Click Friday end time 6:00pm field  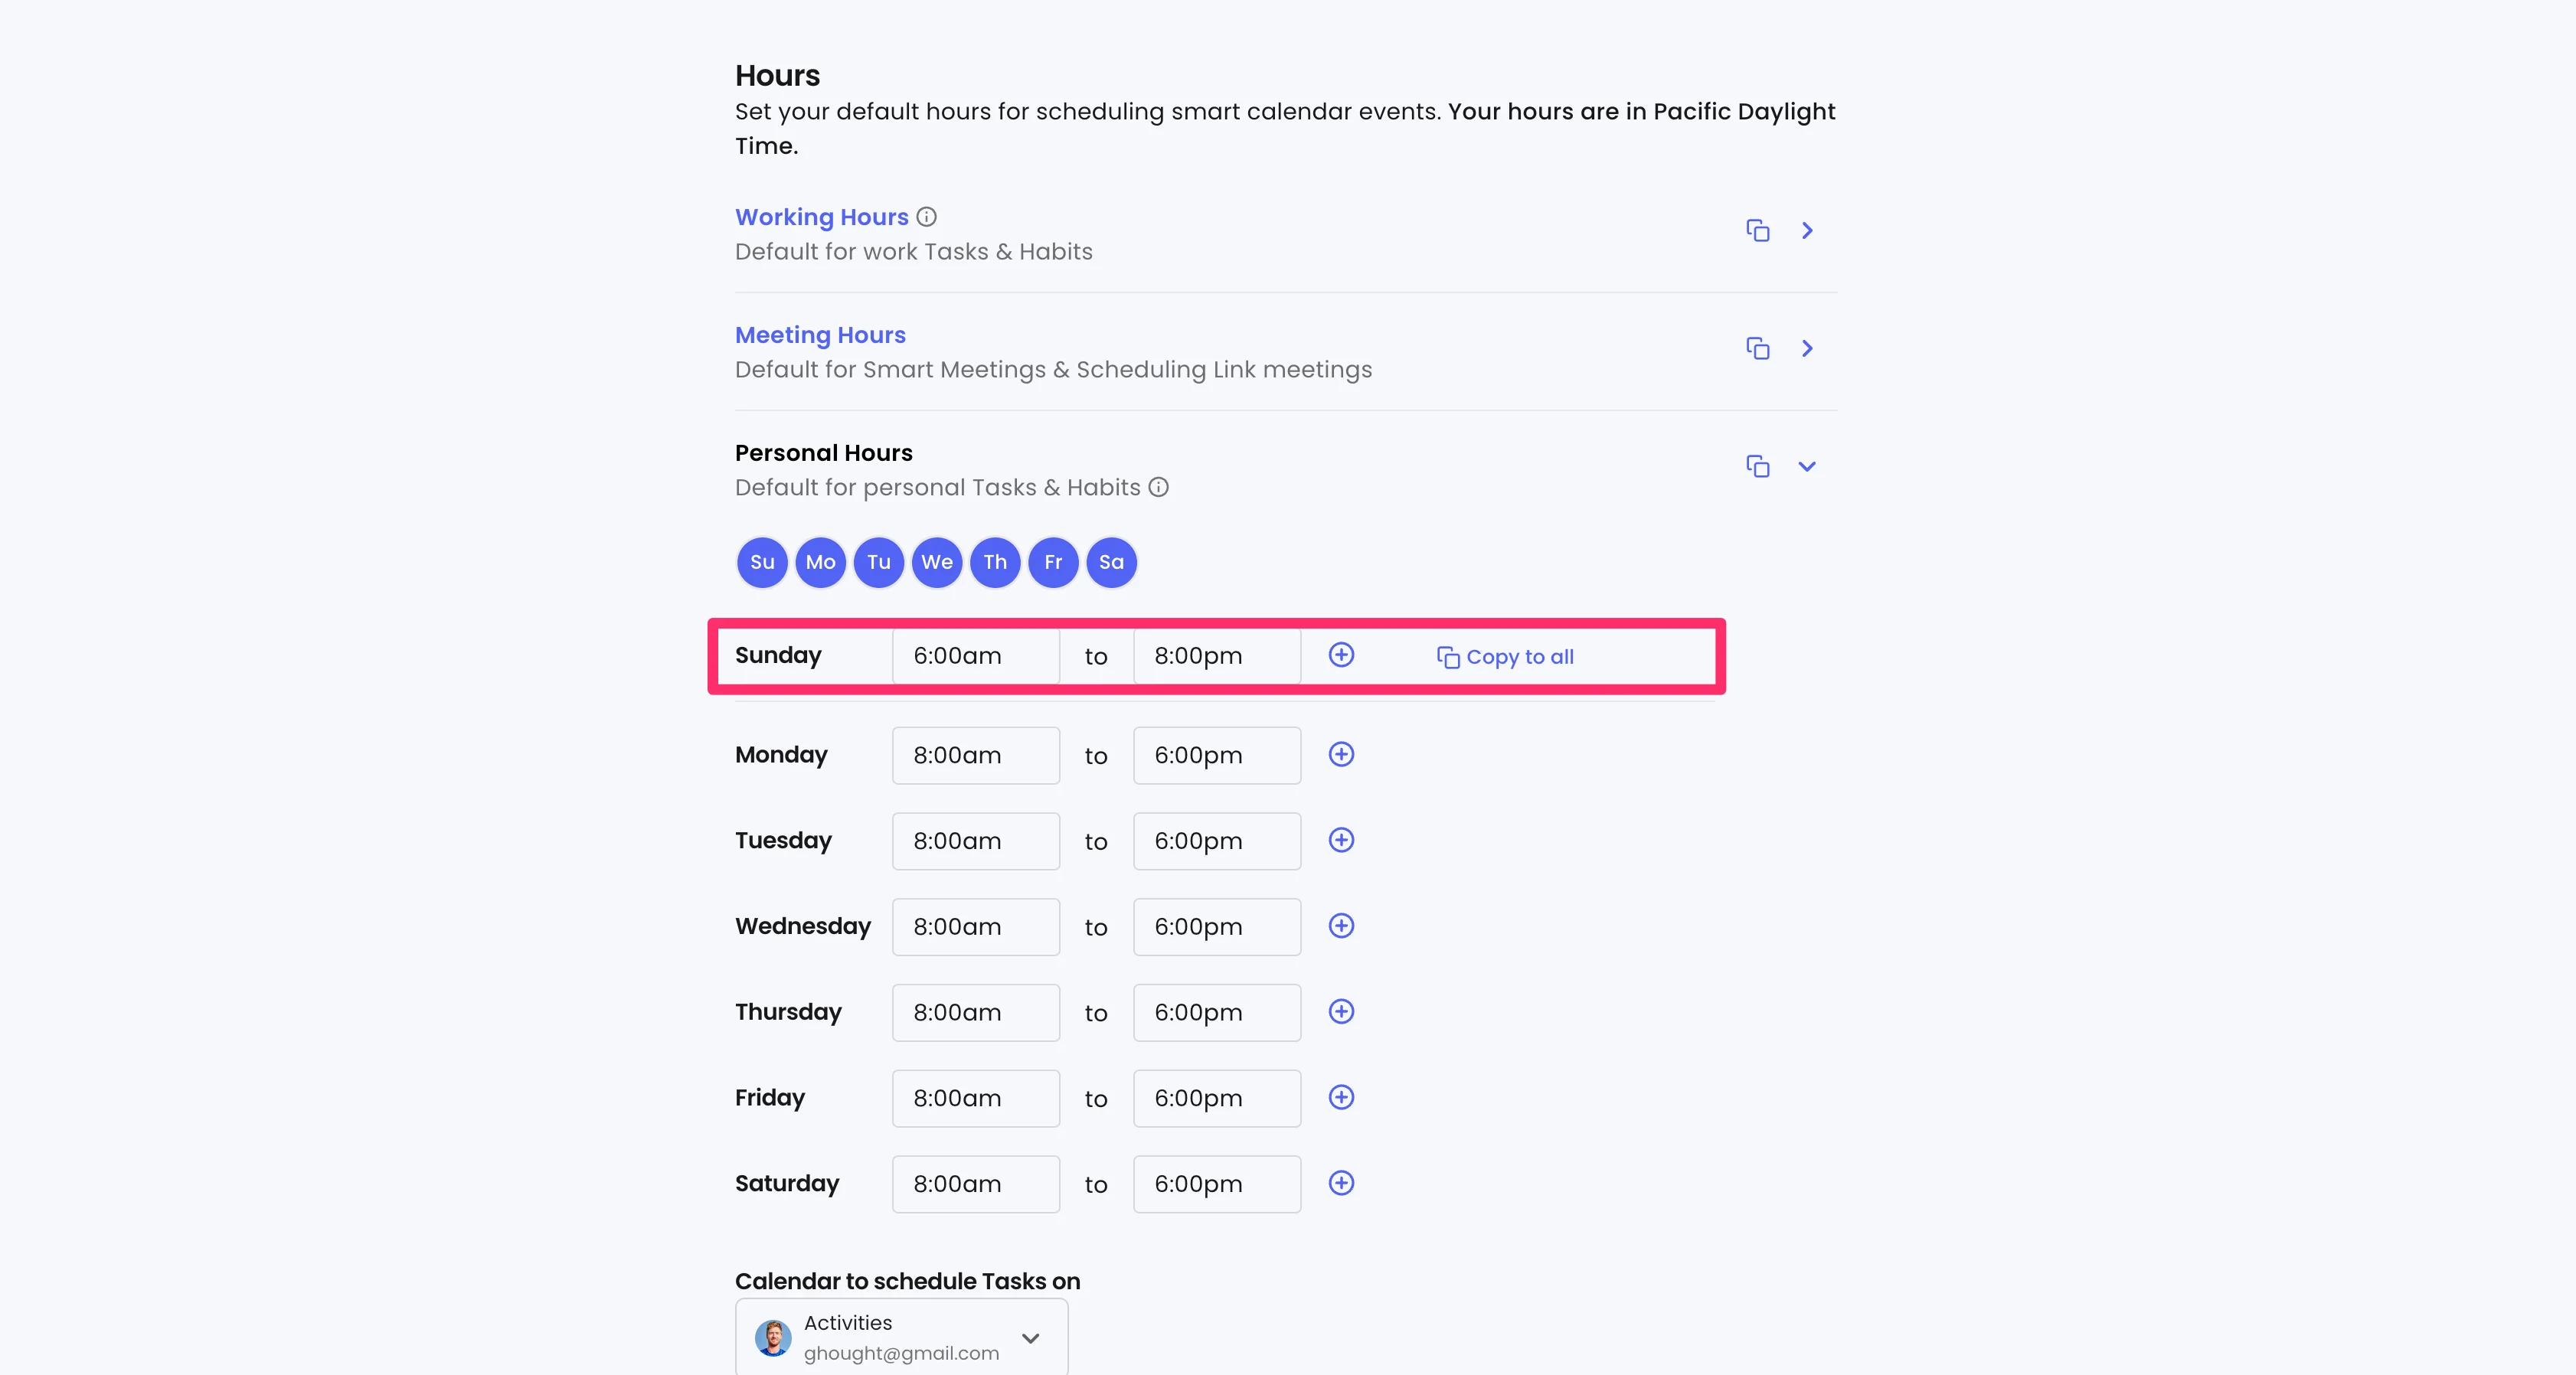click(x=1216, y=1098)
